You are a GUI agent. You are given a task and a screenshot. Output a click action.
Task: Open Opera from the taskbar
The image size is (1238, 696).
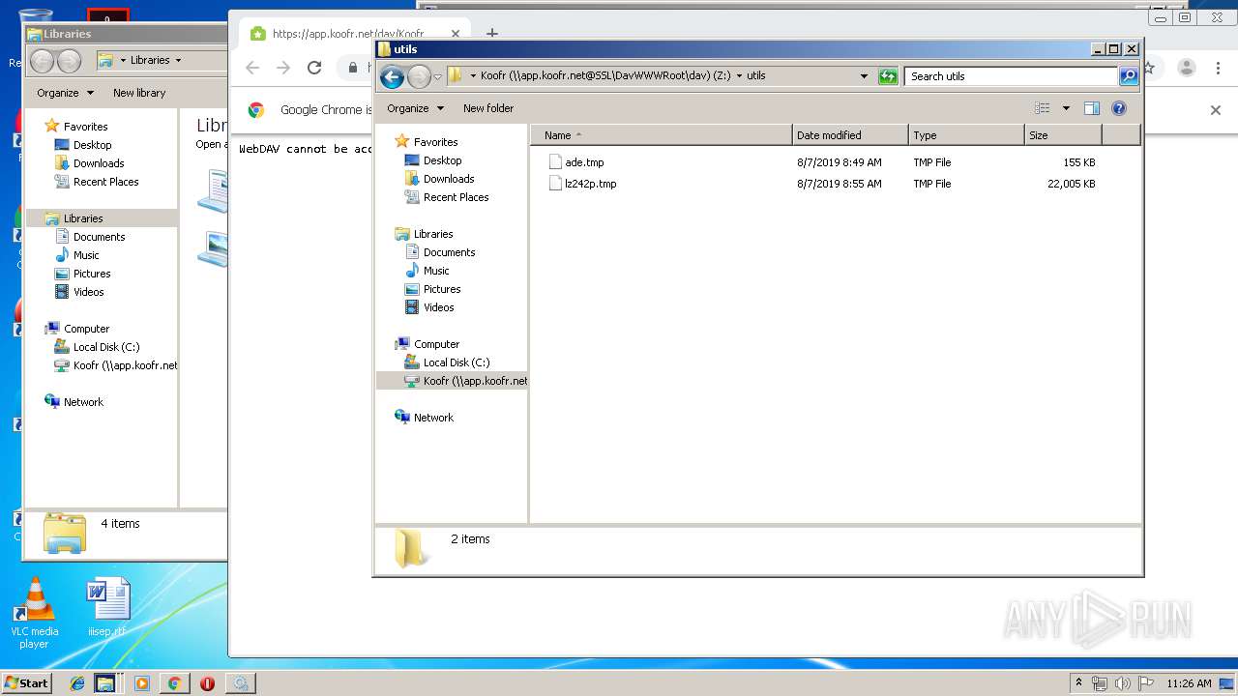(x=207, y=683)
